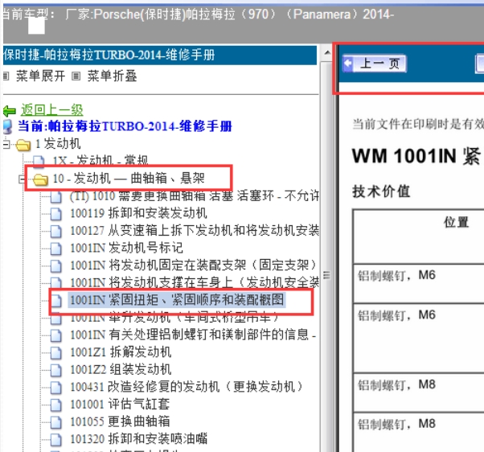Image resolution: width=484 pixels, height=452 pixels.
Task: Click document icon of 101320 拆卸和安装喷油嘴
Action: (x=55, y=439)
